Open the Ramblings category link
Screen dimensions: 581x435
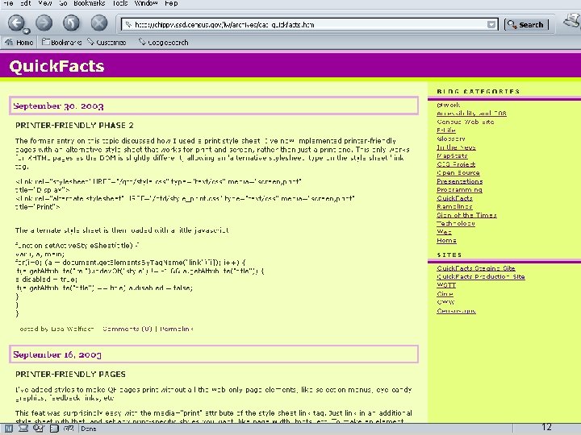pyautogui.click(x=454, y=207)
